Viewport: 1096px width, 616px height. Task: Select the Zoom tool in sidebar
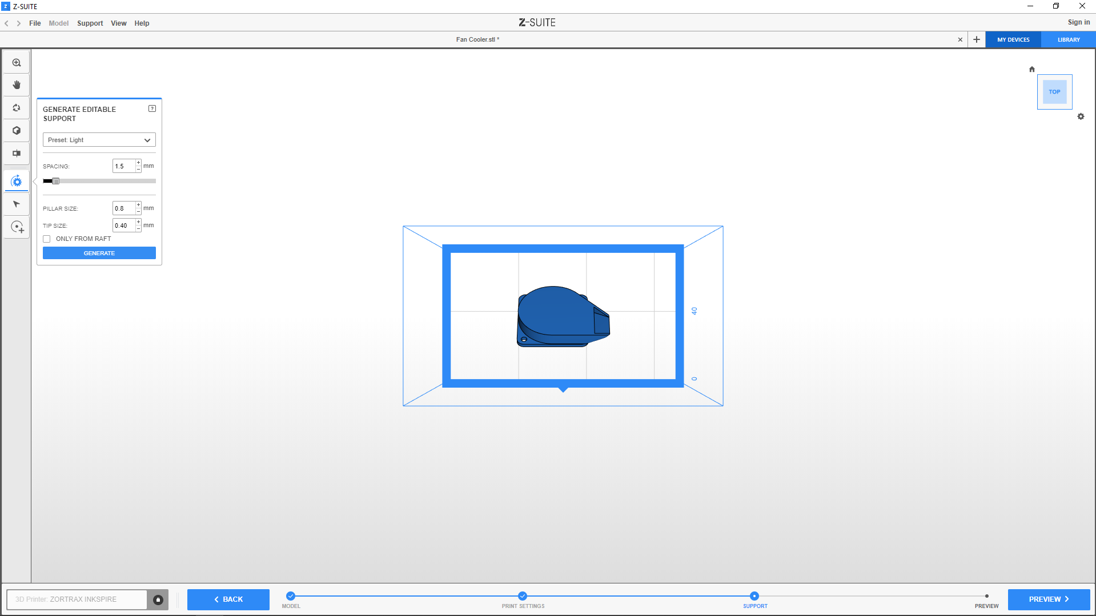pos(17,63)
